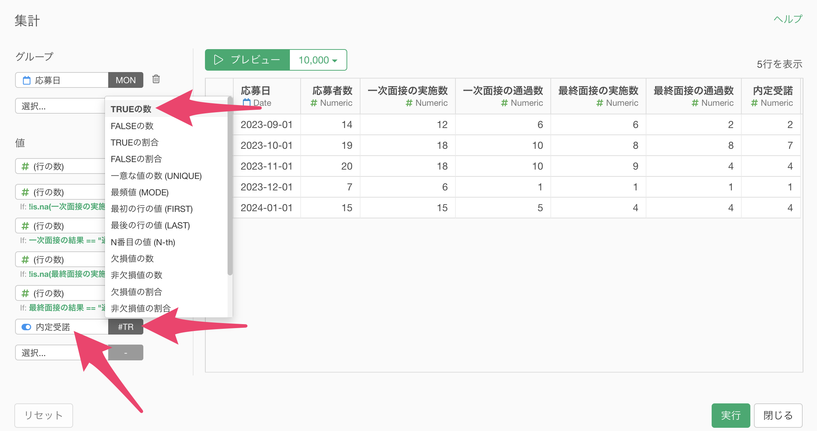Click the プレビュー button
Image resolution: width=817 pixels, height=431 pixels.
247,60
